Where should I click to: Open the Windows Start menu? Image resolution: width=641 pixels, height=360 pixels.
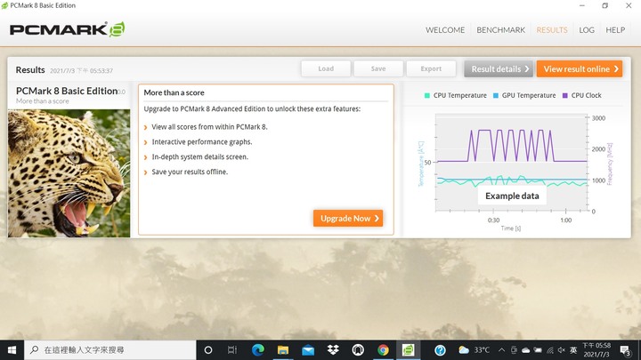click(12, 350)
